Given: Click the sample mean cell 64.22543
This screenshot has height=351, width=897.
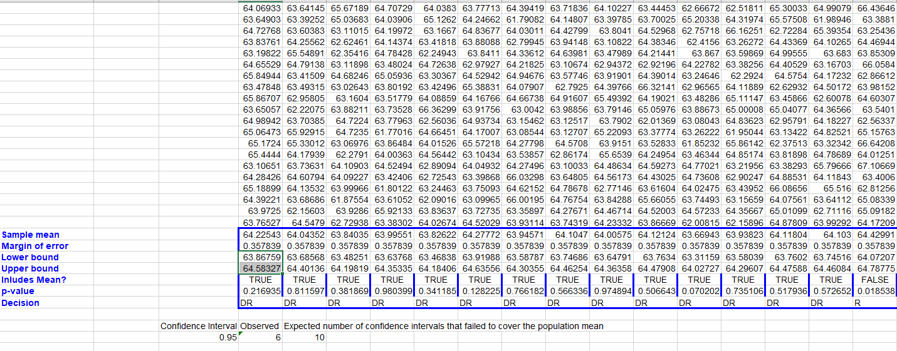Looking at the screenshot, I should [x=261, y=235].
